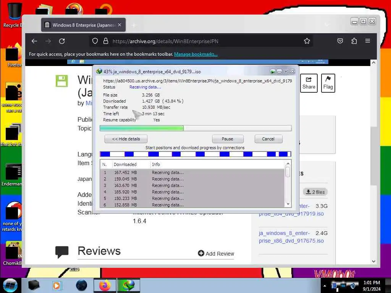Click the list all tabs dropdown arrow
This screenshot has width=391, height=293.
click(x=327, y=25)
